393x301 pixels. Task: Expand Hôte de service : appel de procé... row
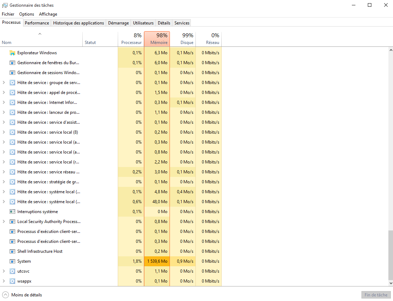pos(4,93)
